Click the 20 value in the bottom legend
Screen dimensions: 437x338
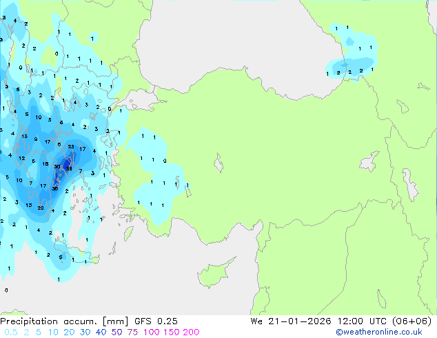point(69,332)
